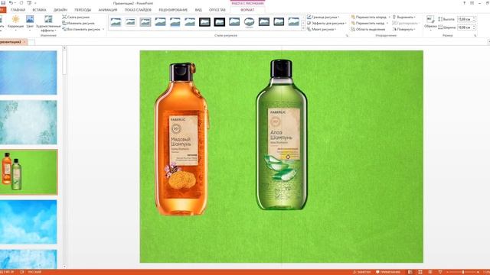
Task: Switch to reading view in status bar
Action: (x=430, y=272)
